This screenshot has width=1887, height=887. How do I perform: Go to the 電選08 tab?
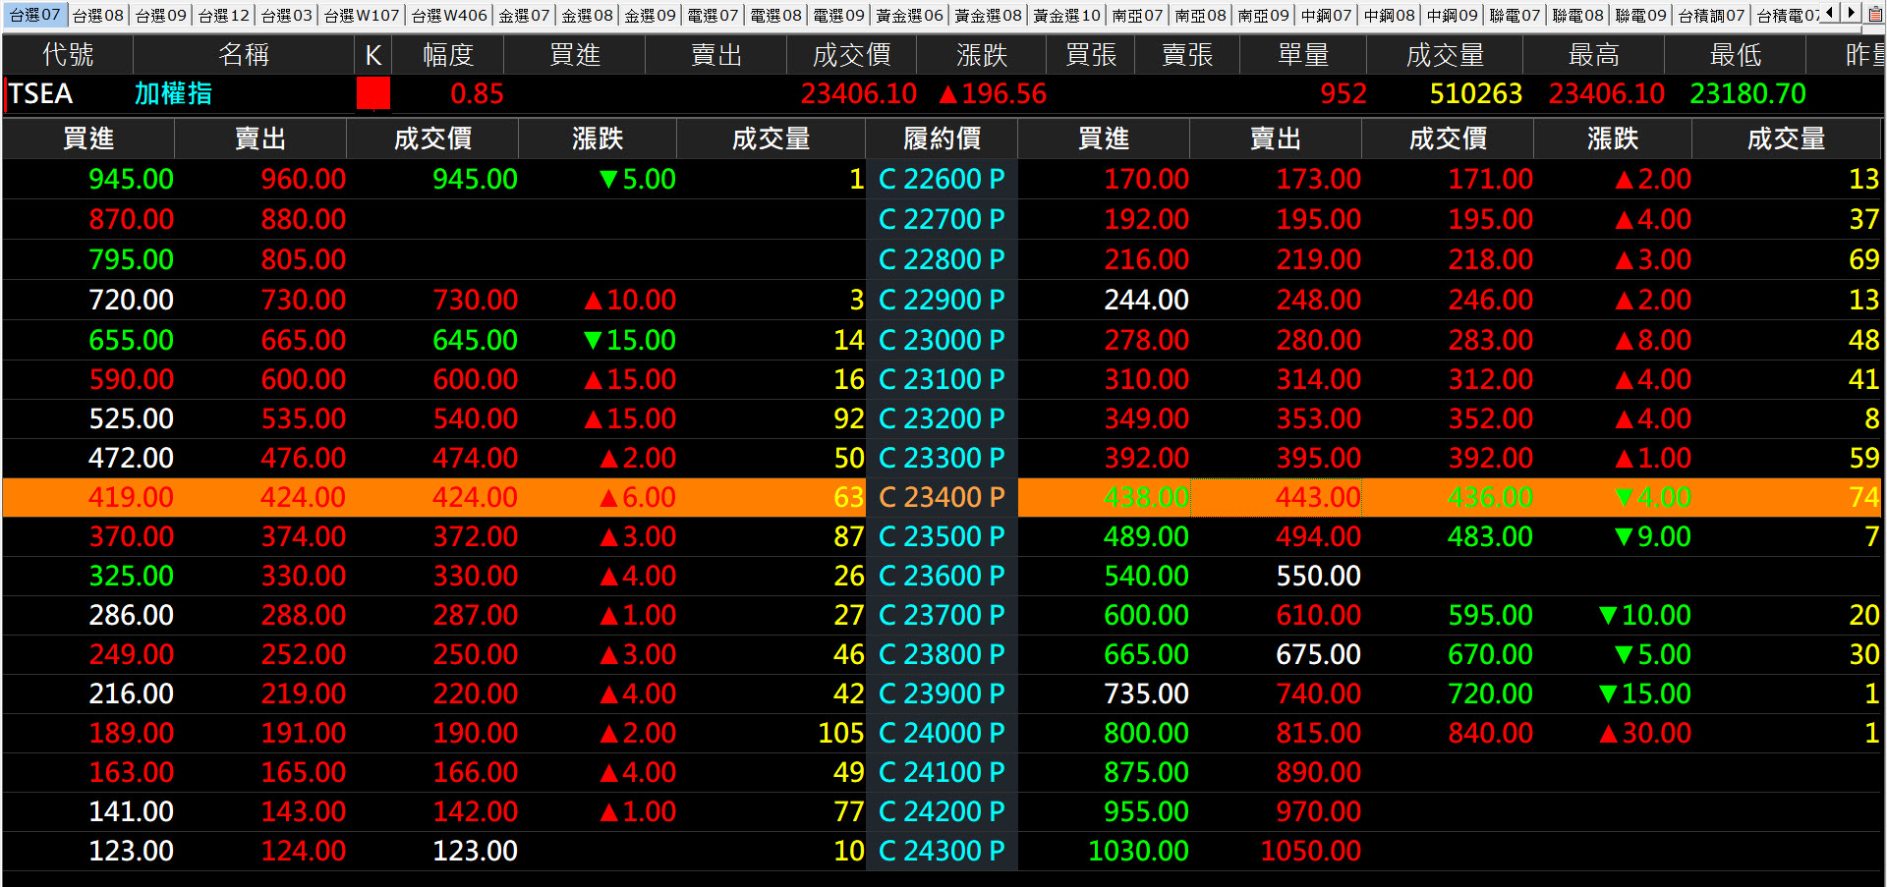775,16
